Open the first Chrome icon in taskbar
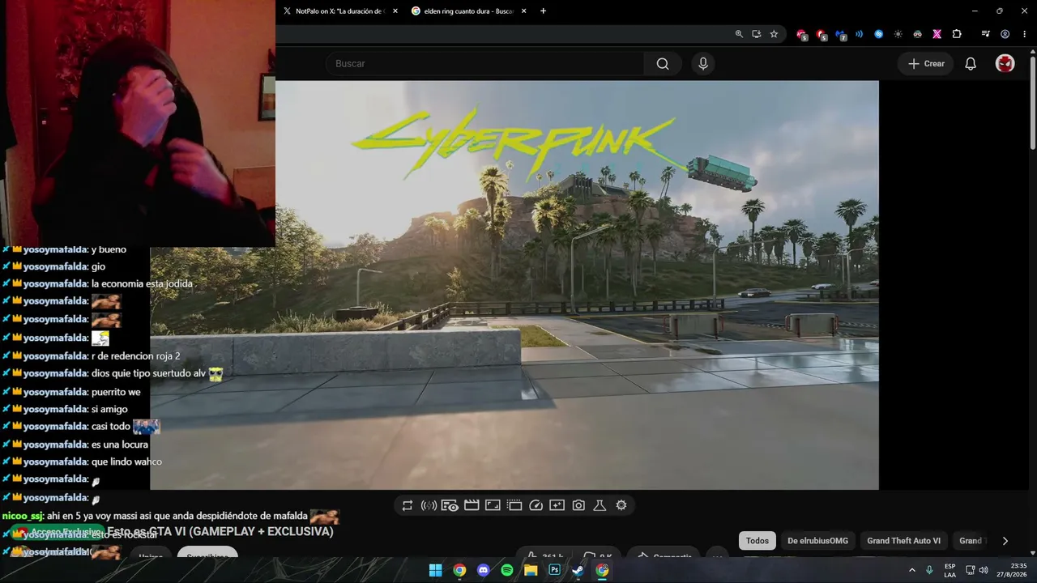This screenshot has width=1037, height=583. coord(459,570)
